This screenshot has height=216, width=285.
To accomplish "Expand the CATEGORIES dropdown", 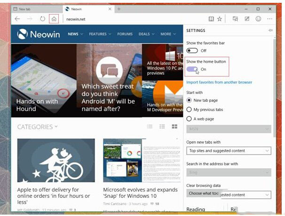I will pyautogui.click(x=37, y=127).
